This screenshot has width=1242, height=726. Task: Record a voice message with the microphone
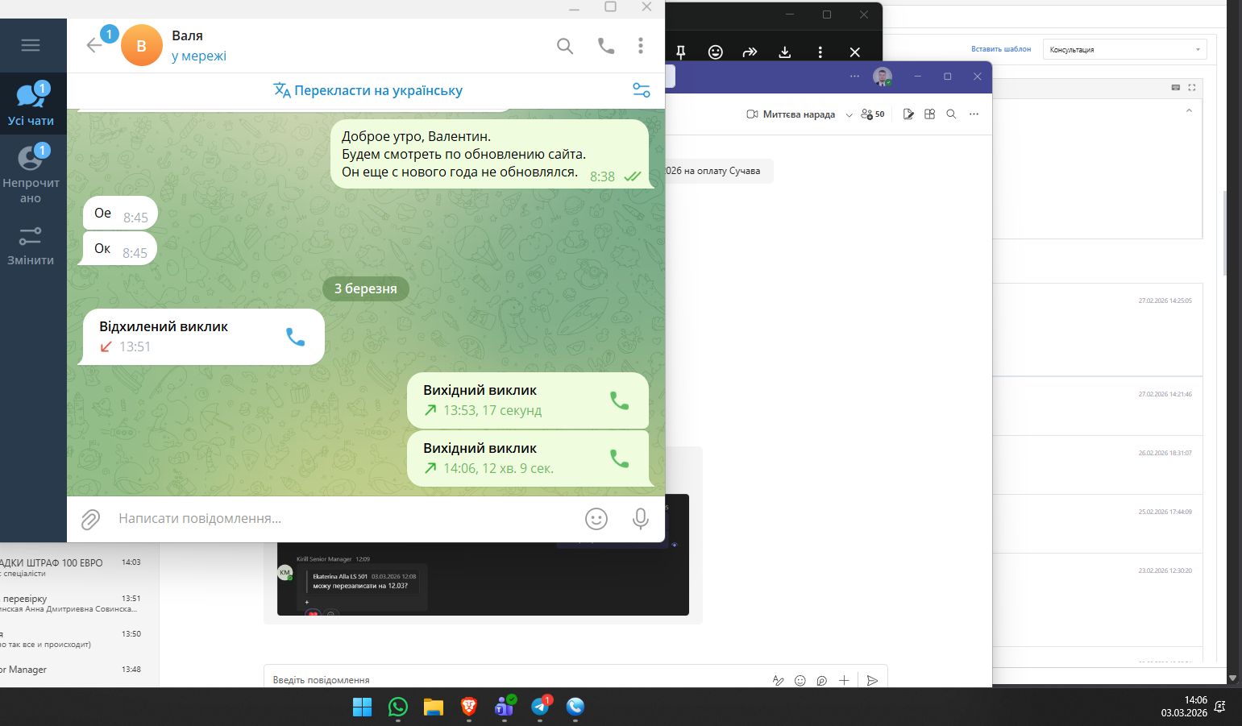[x=641, y=519]
